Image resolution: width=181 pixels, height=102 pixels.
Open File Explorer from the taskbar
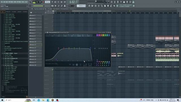pos(43,100)
